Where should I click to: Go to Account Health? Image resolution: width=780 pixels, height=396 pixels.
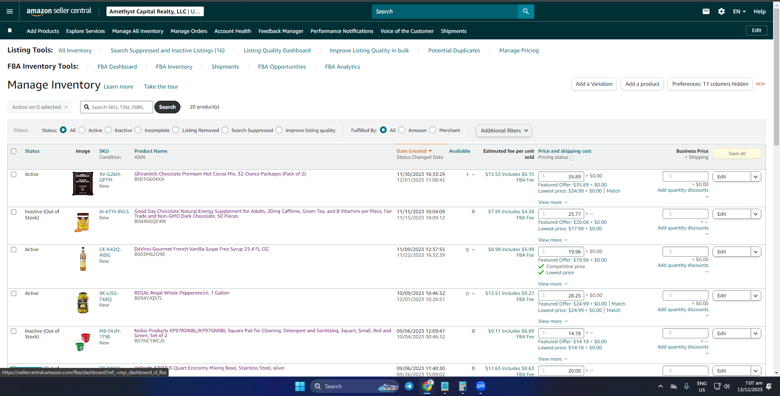[x=233, y=31]
